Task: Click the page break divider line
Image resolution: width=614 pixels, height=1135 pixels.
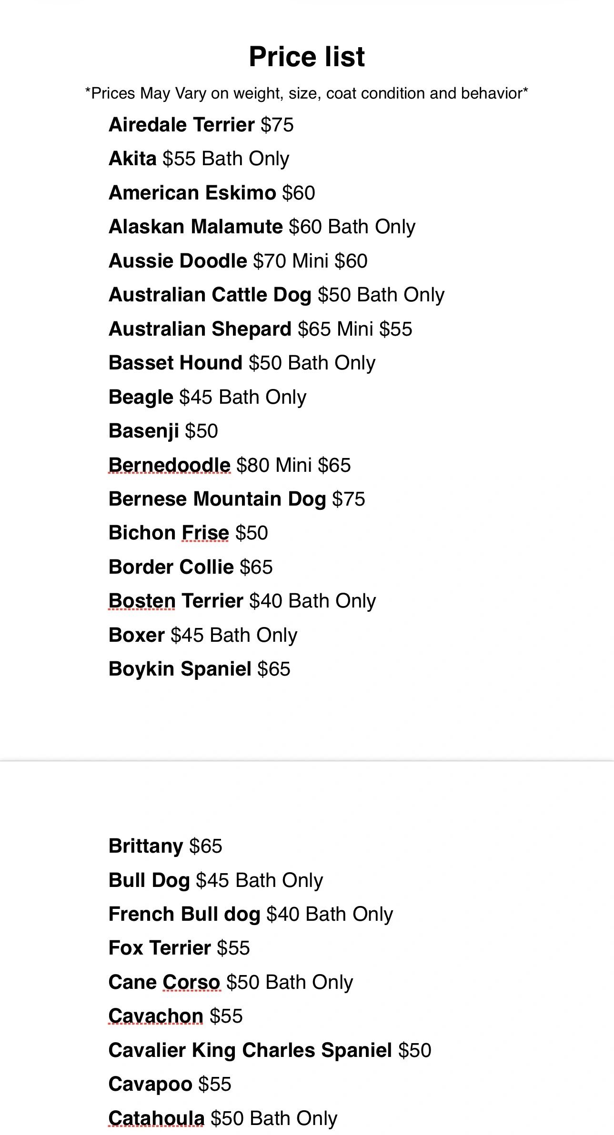Action: tap(307, 761)
